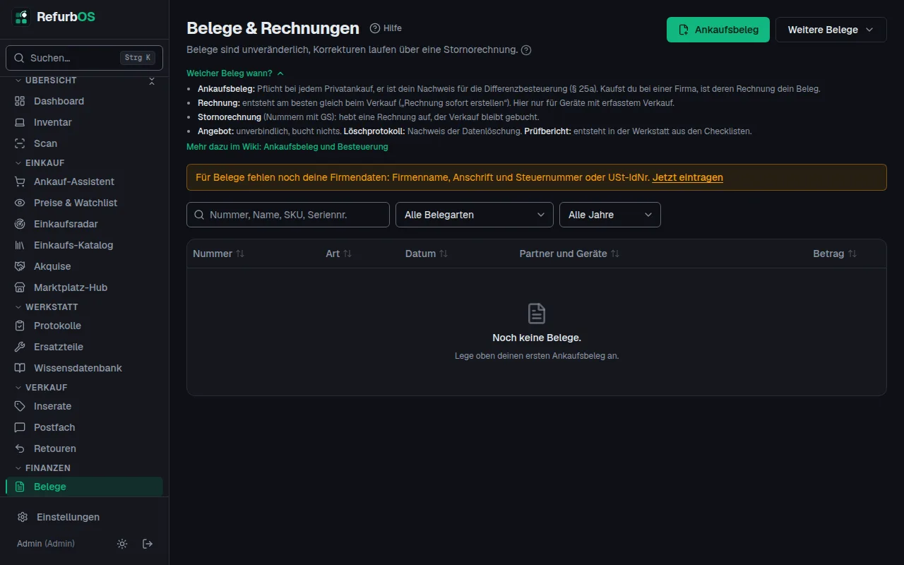Viewport: 904px width, 565px height.
Task: Click the Akquise handshake icon
Action: coord(20,266)
